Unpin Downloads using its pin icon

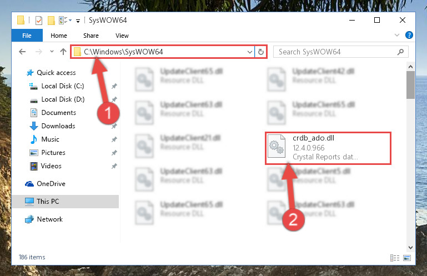point(114,126)
